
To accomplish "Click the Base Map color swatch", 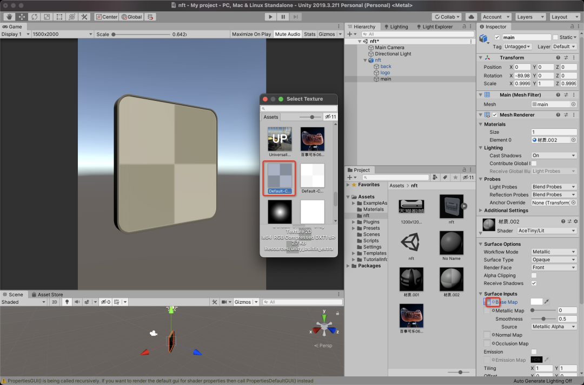I will (x=536, y=302).
